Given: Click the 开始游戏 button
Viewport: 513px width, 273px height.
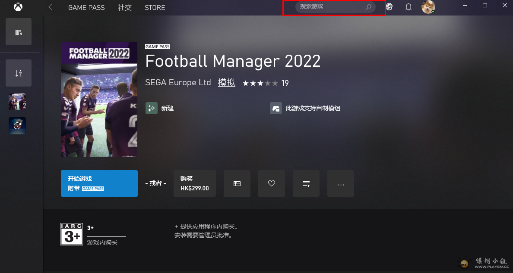Looking at the screenshot, I should pos(99,183).
